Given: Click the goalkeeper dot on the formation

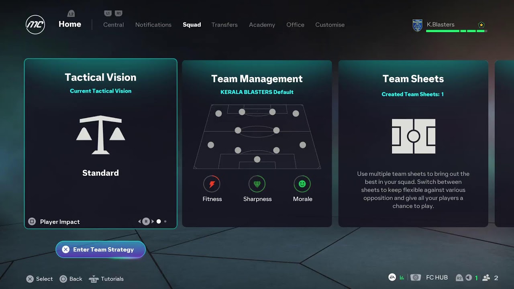Looking at the screenshot, I should (257, 159).
